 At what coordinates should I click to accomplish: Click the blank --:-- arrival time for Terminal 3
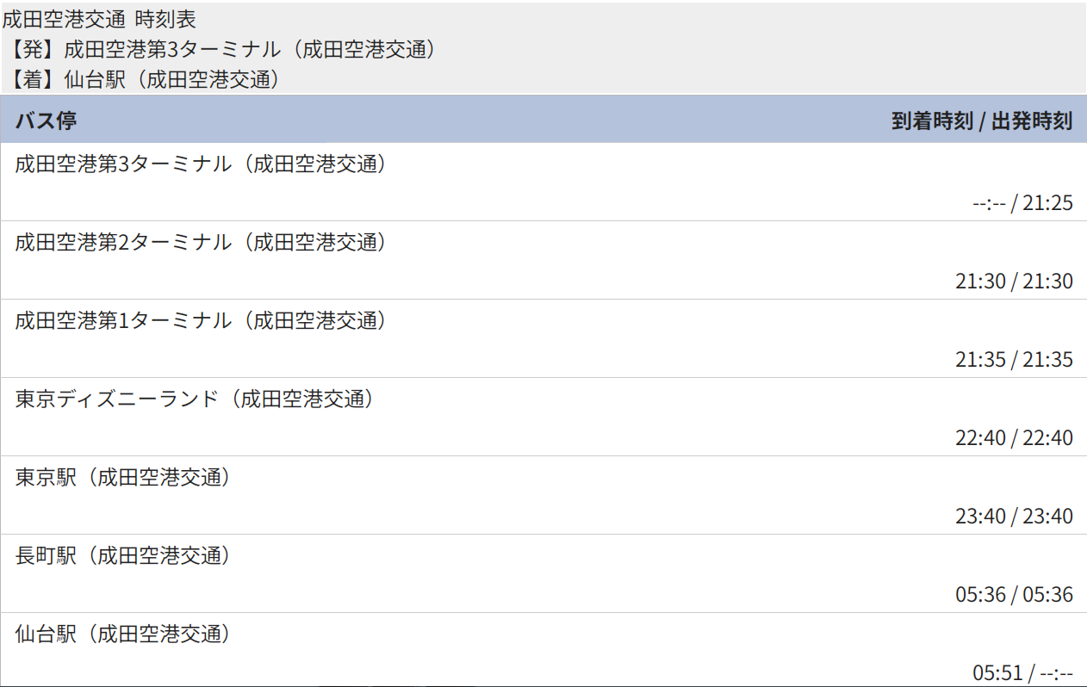989,203
